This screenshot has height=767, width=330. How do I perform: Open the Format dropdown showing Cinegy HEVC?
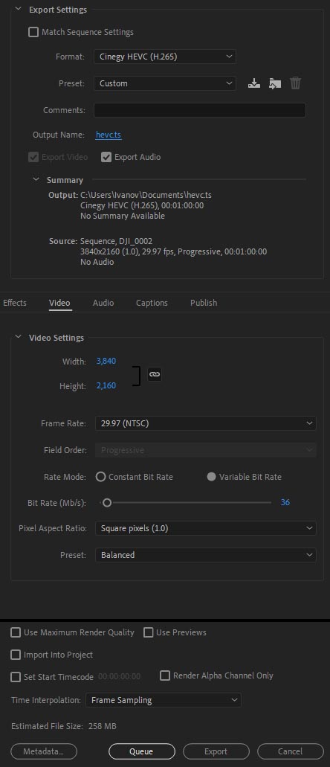pos(165,57)
